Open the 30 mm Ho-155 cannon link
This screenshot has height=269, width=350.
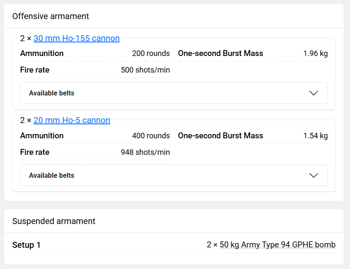click(x=76, y=39)
